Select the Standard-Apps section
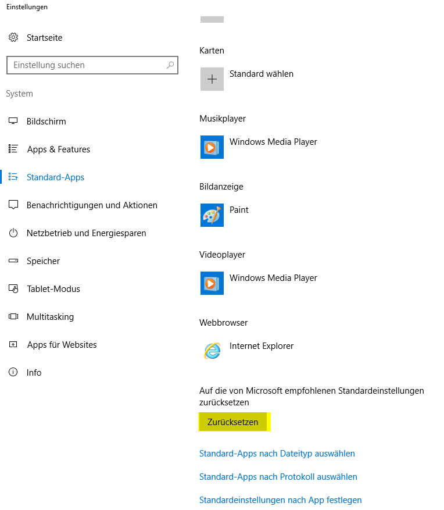 pyautogui.click(x=55, y=177)
